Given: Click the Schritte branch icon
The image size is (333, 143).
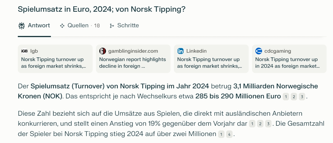Looking at the screenshot, I should pos(112,26).
